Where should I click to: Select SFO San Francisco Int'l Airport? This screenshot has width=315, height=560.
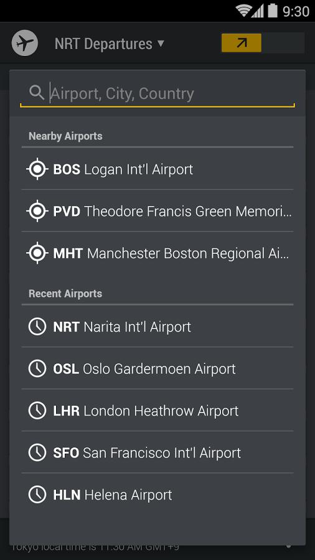pos(157,452)
